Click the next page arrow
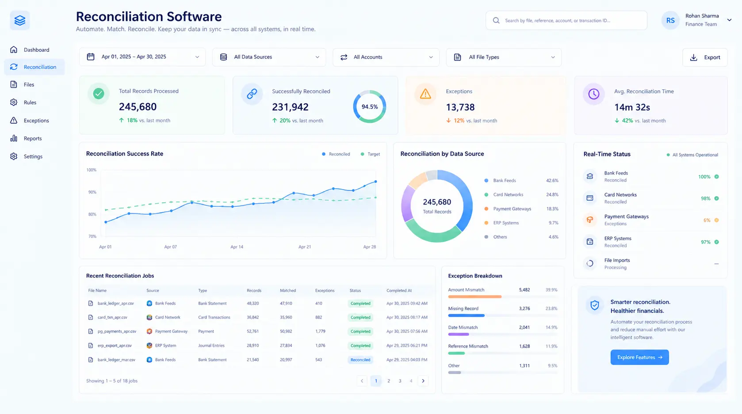 coord(423,381)
